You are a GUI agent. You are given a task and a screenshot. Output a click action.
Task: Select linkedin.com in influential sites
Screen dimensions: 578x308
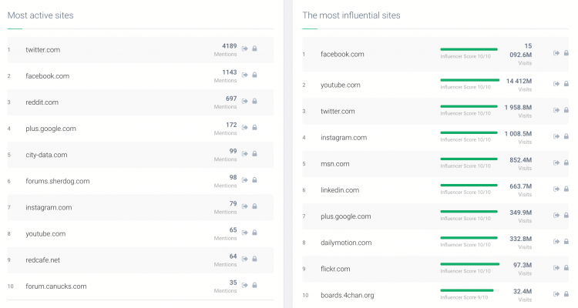click(x=340, y=190)
